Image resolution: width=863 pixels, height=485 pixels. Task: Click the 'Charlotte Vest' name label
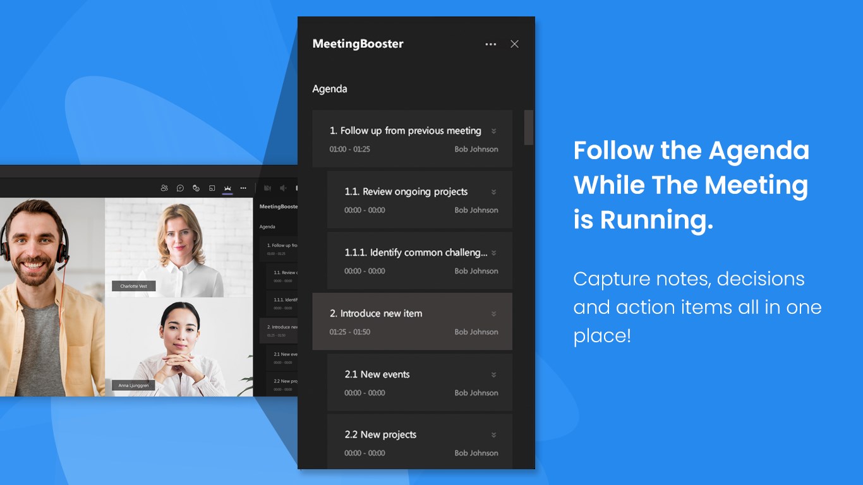[134, 286]
